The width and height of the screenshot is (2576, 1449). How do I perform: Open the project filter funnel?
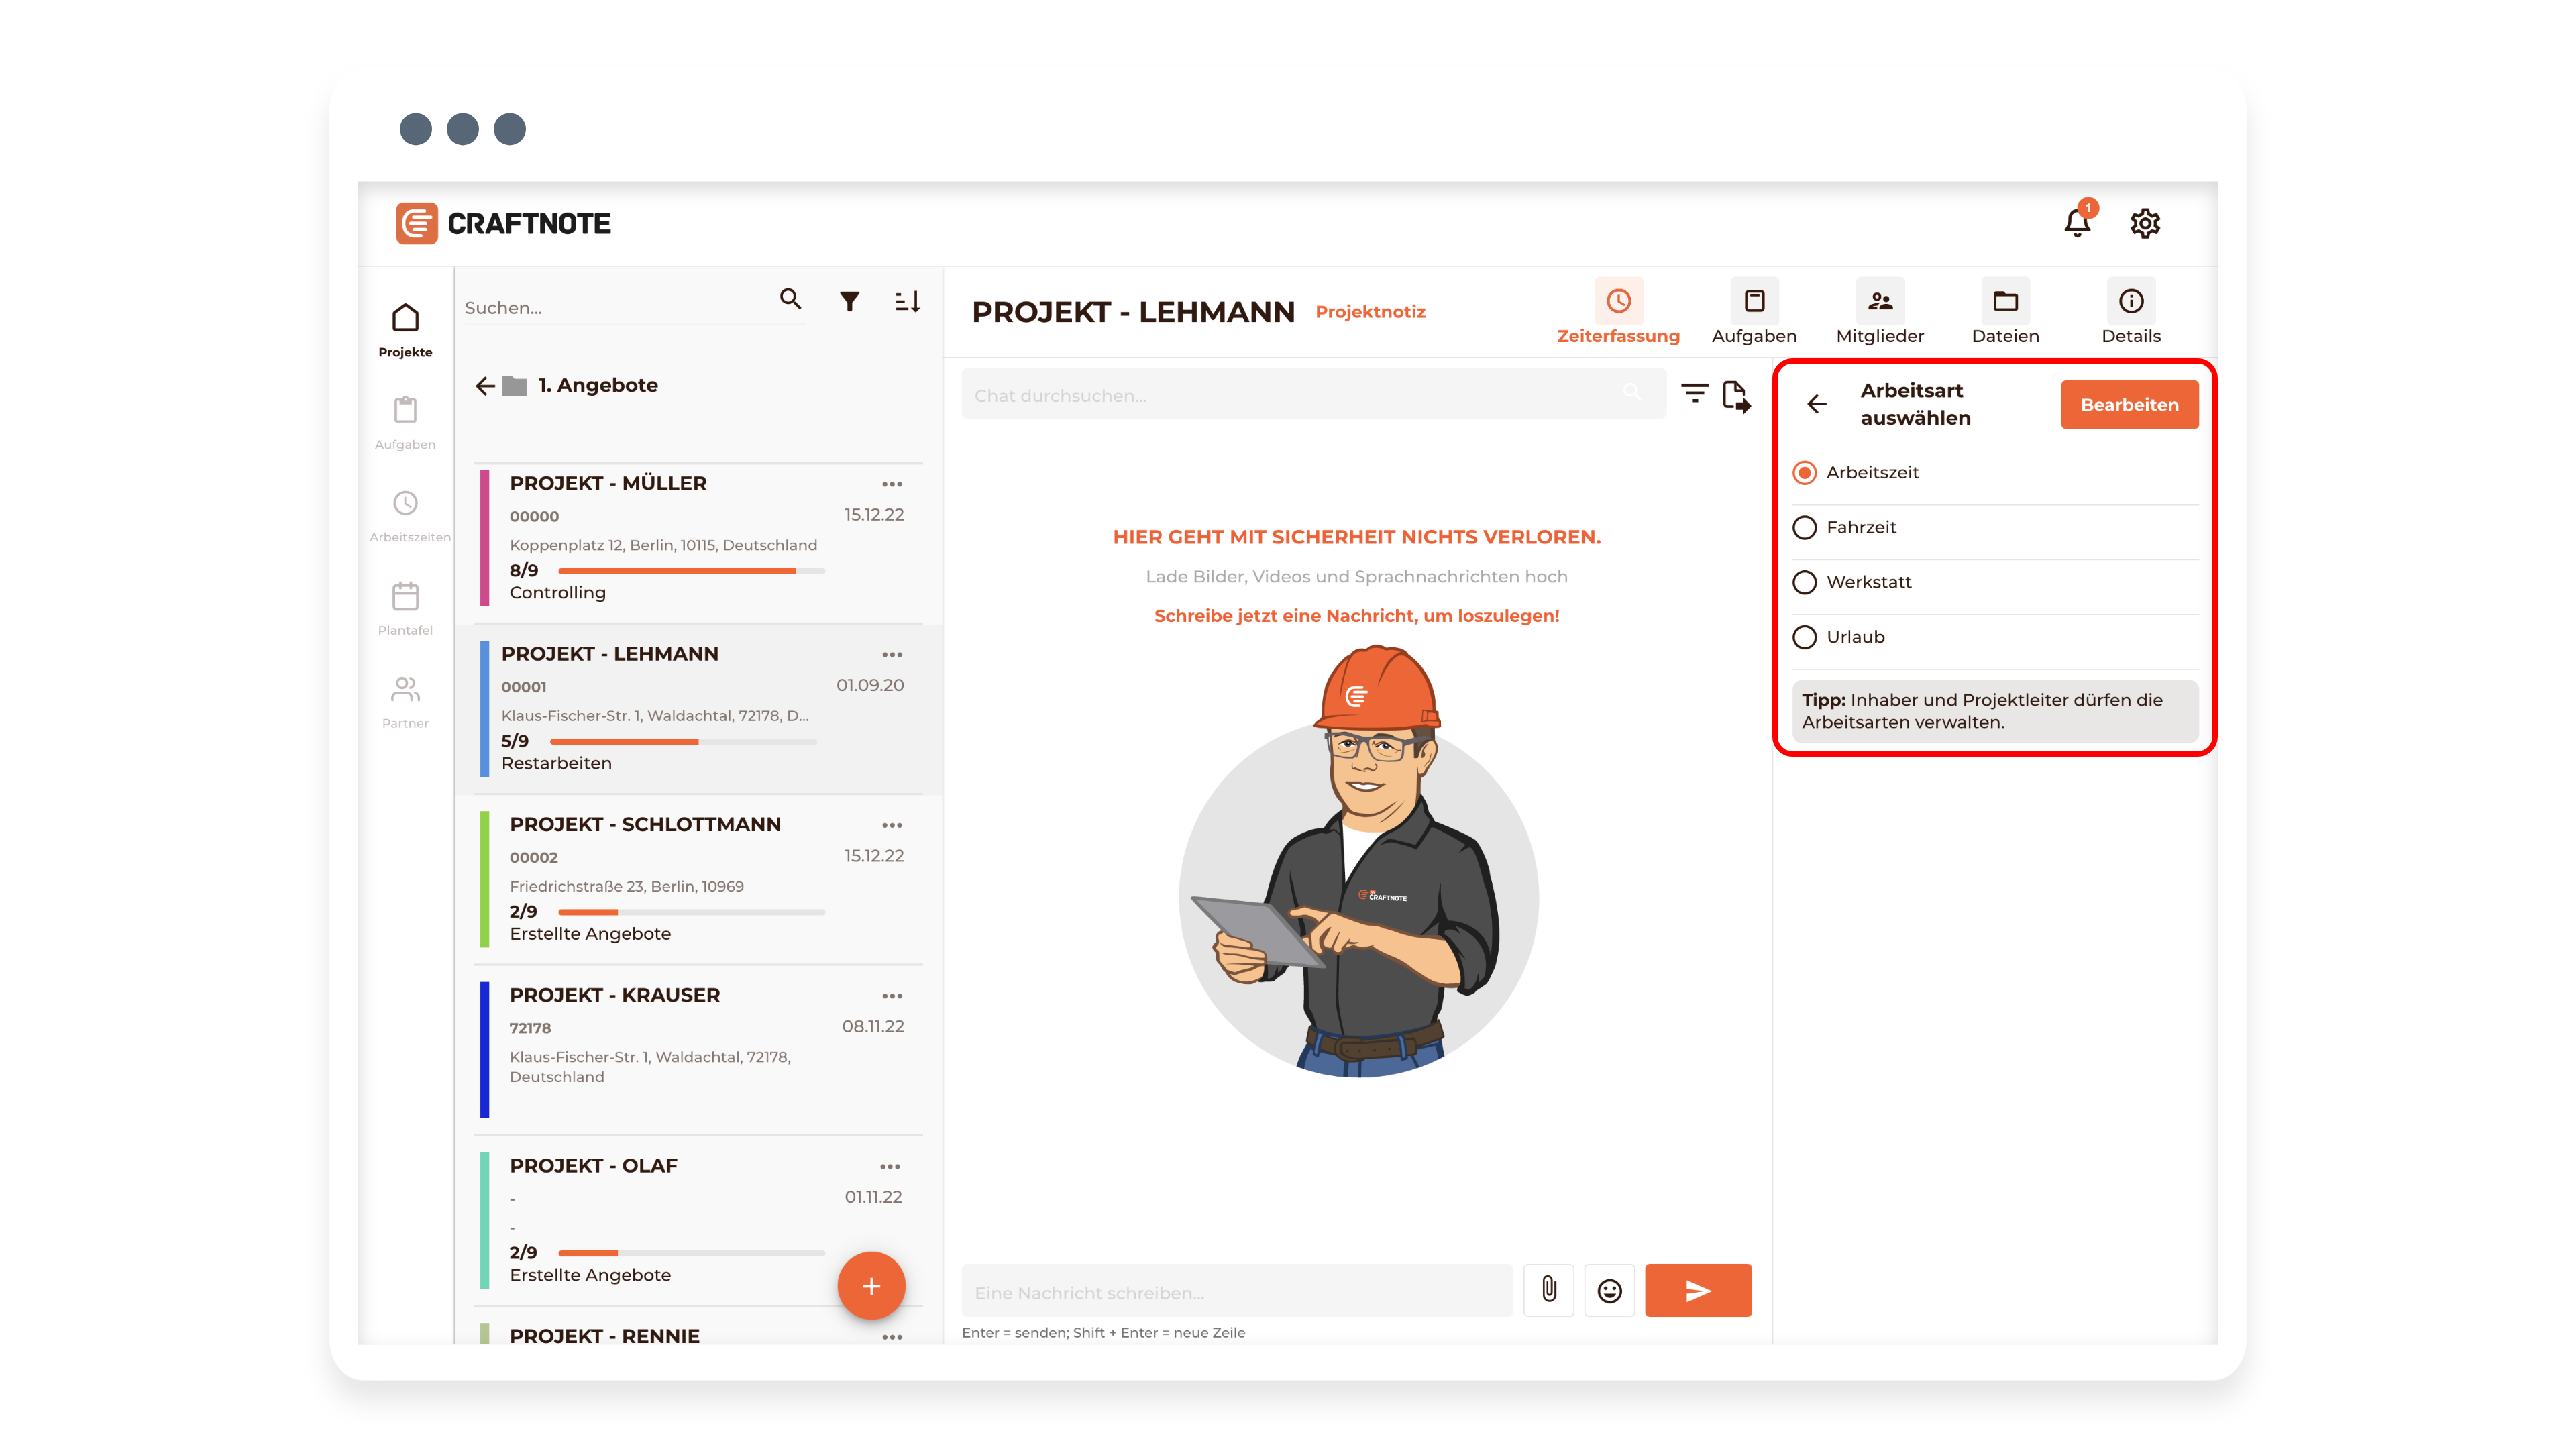point(849,301)
